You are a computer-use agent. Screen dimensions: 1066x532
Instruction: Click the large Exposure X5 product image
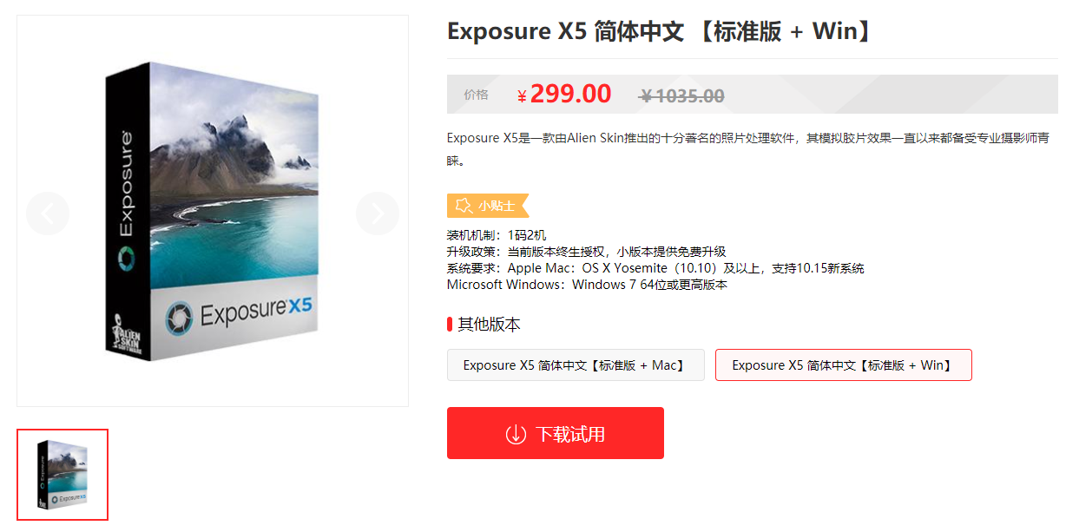click(213, 211)
